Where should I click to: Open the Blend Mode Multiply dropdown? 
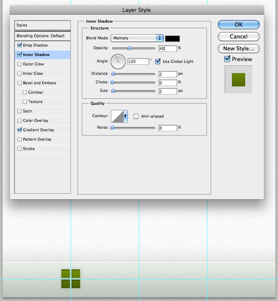137,38
